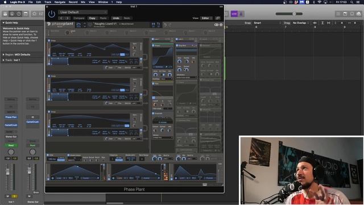
Task: Toggle Solo on Inst 1 channel strip
Action: click(14, 196)
